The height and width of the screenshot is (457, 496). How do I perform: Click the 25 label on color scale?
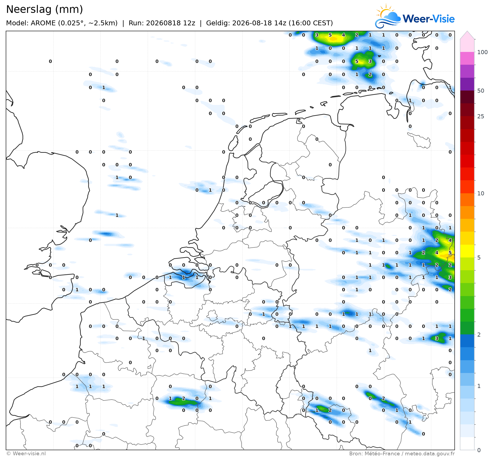click(x=481, y=116)
